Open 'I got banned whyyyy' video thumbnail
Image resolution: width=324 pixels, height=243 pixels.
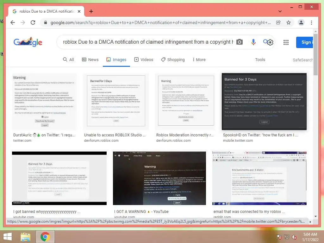[x=59, y=178]
